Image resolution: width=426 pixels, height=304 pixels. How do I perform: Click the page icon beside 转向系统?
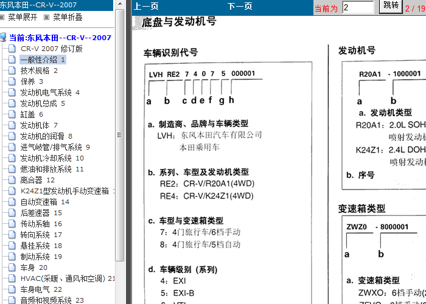point(12,235)
